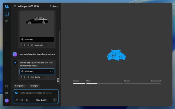The image size is (175, 109).
Task: Click the 3D model upload icon in prompt box
Action: coord(27,100)
